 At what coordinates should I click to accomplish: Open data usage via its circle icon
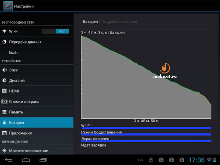point(4,42)
